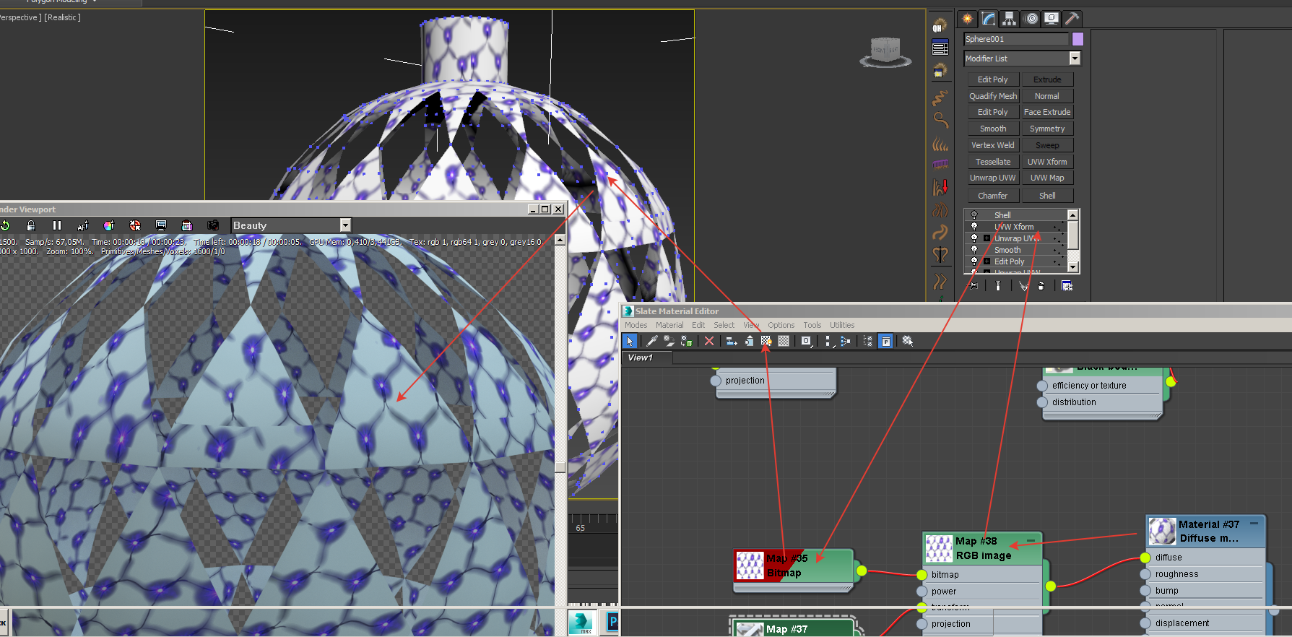1292x637 pixels.
Task: Open Select menu in Slate Material Editor
Action: [724, 325]
